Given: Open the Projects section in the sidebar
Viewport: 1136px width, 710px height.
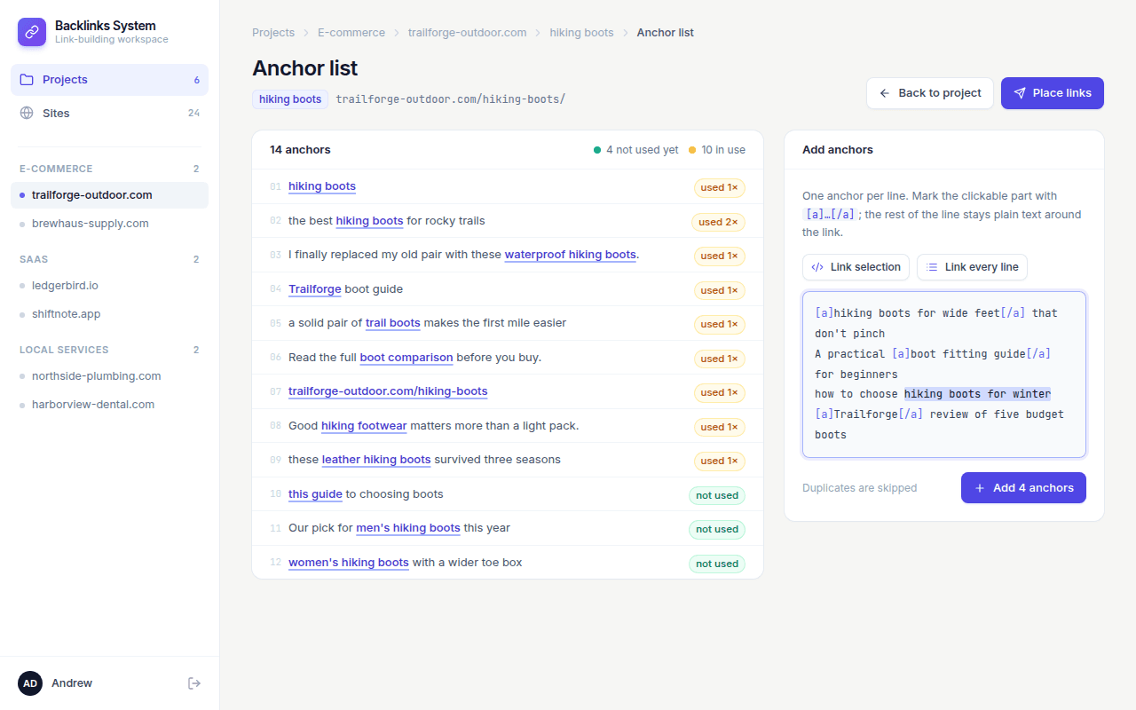Looking at the screenshot, I should coord(110,80).
